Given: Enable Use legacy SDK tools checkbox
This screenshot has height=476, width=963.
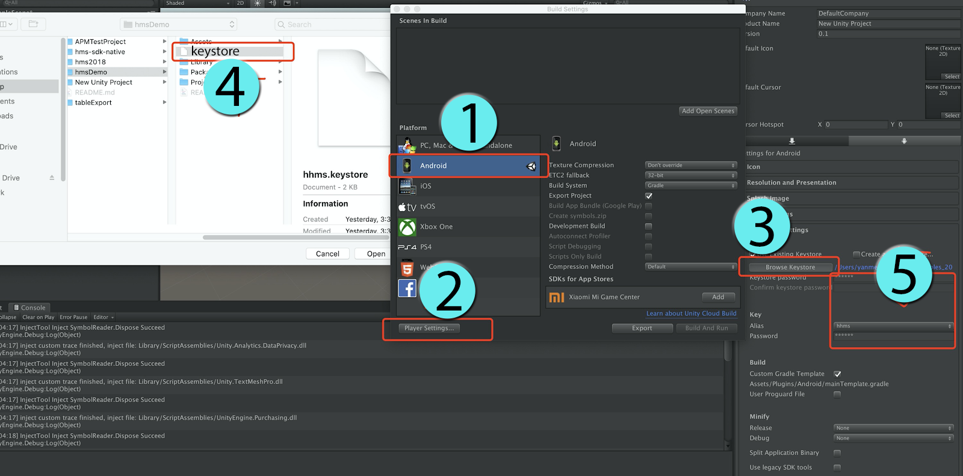Looking at the screenshot, I should tap(837, 468).
